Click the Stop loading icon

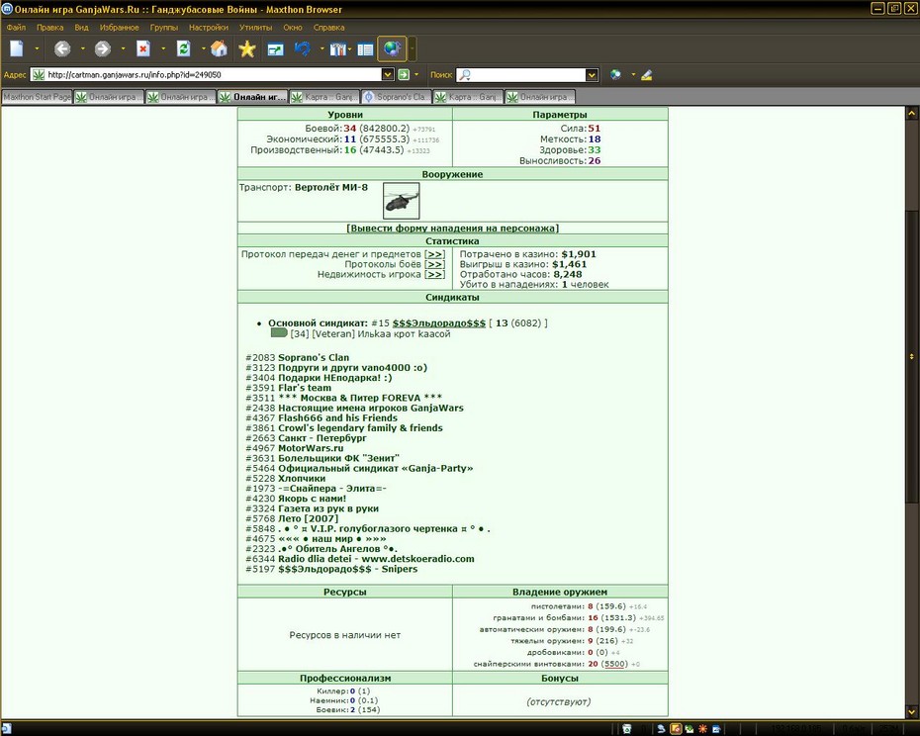(x=143, y=48)
